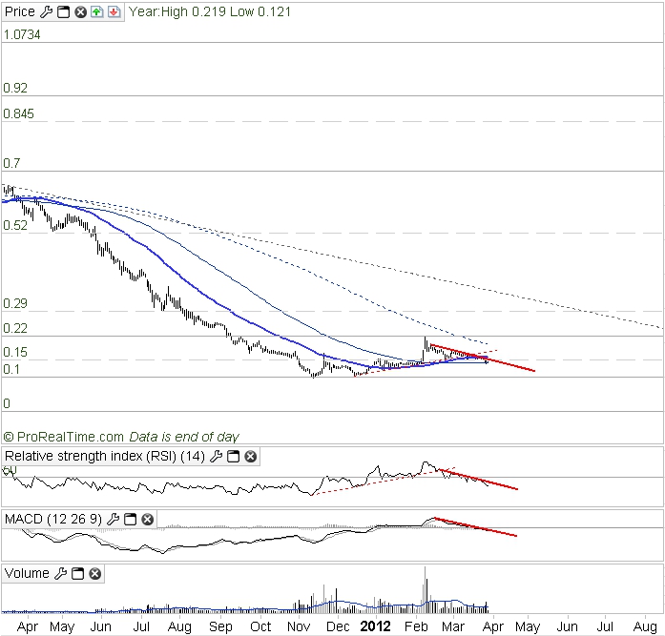Click the Dec label on time axis
The image size is (665, 636).
(x=338, y=626)
